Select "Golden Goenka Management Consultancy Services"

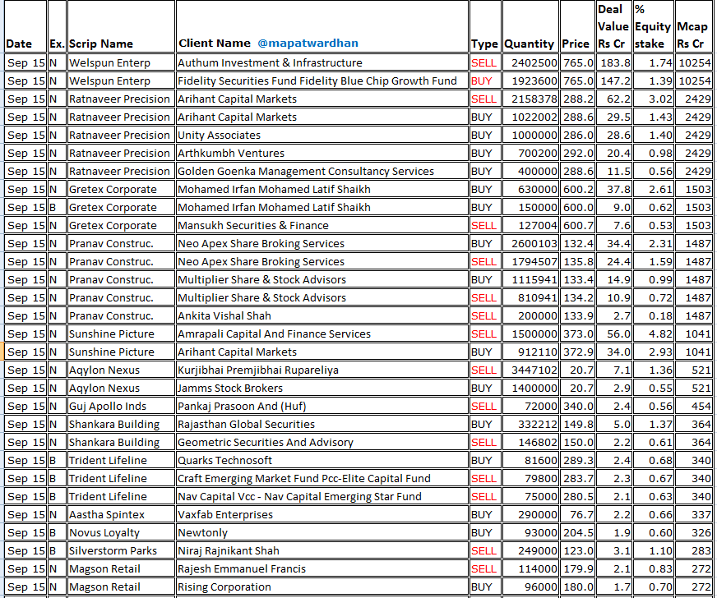322,172
